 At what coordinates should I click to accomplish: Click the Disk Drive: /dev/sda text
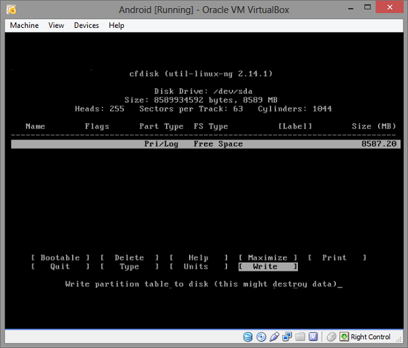click(203, 92)
